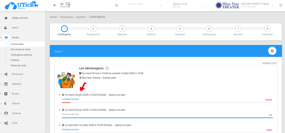Click the top bar search magnifier
The image size is (285, 133).
(x=117, y=5)
